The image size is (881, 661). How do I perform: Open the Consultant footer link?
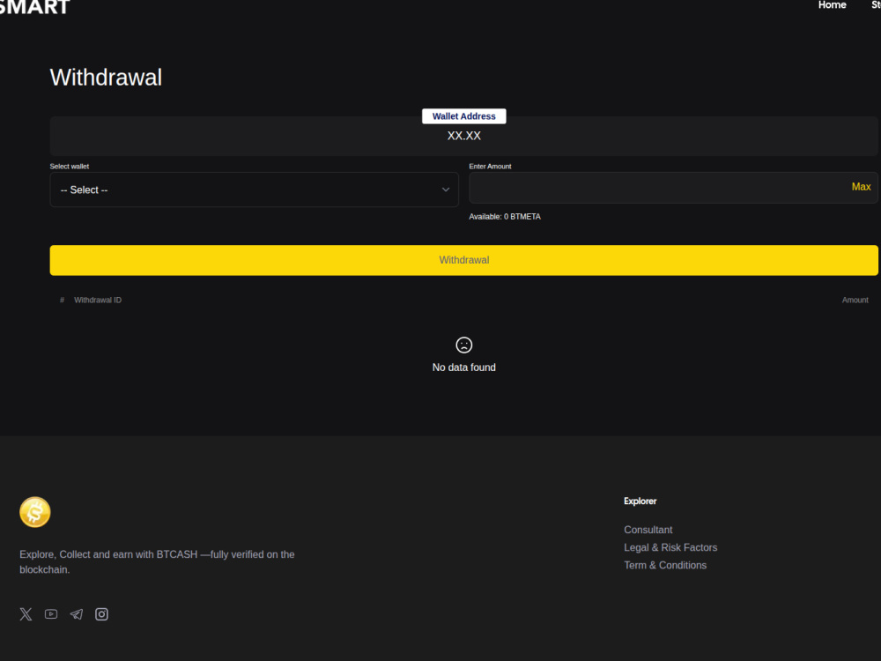tap(648, 530)
